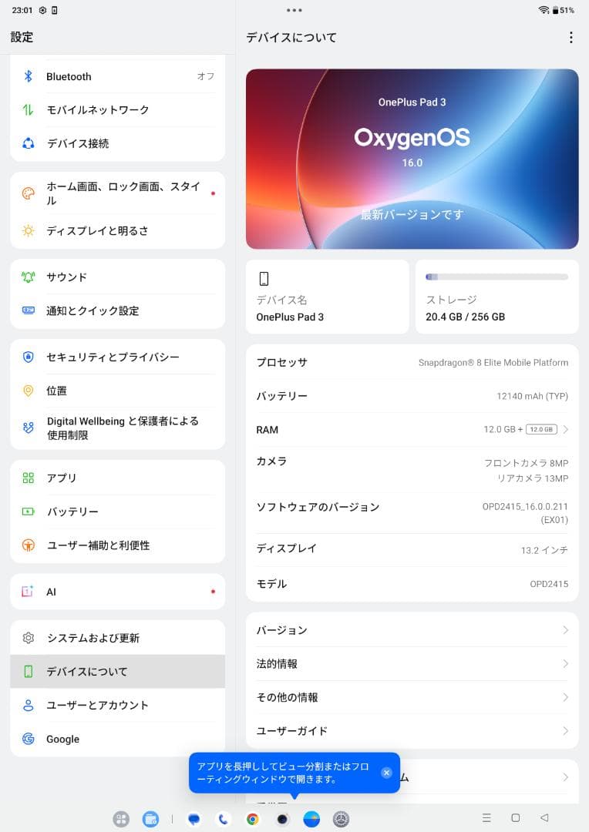Open the Wi-Fi status icon in status bar
The image size is (589, 832).
pos(544,10)
